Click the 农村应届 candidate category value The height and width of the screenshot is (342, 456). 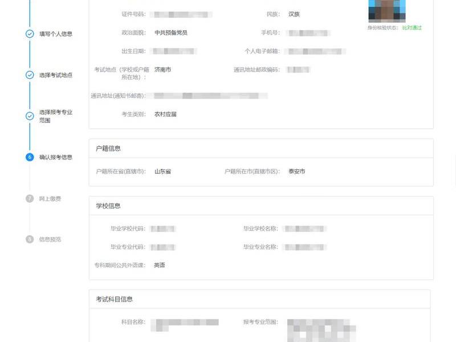tap(165, 114)
